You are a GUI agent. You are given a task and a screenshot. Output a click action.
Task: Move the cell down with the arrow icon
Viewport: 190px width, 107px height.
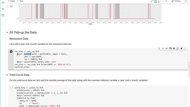click(x=163, y=48)
